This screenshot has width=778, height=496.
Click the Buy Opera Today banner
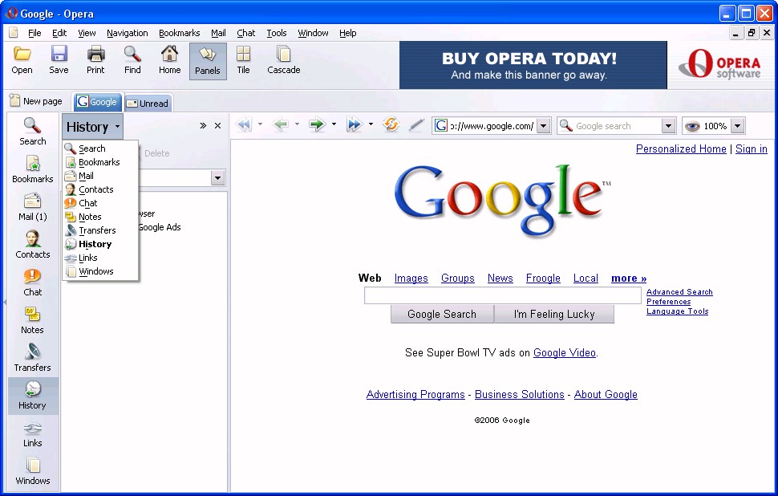pos(533,65)
